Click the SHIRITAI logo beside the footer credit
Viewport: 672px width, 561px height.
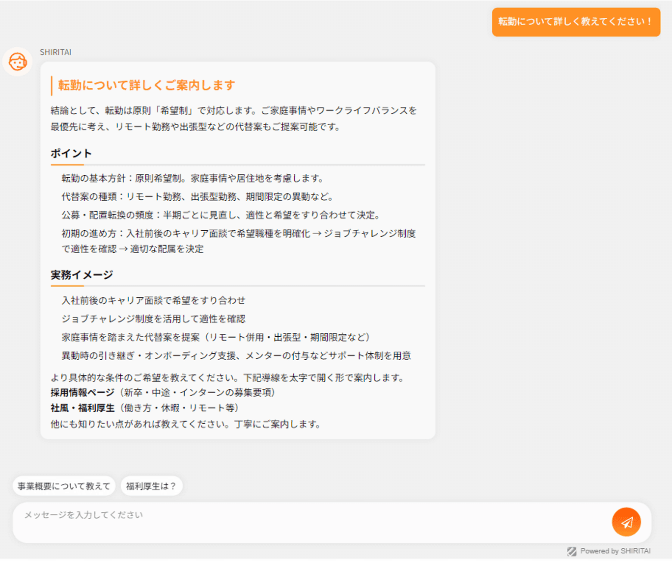point(572,551)
